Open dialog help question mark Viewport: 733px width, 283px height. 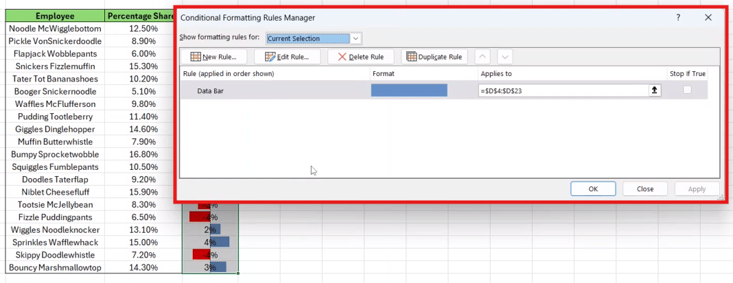coord(678,18)
